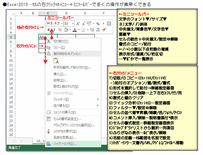Select column D header
The width and height of the screenshot is (203, 155).
click(66, 13)
